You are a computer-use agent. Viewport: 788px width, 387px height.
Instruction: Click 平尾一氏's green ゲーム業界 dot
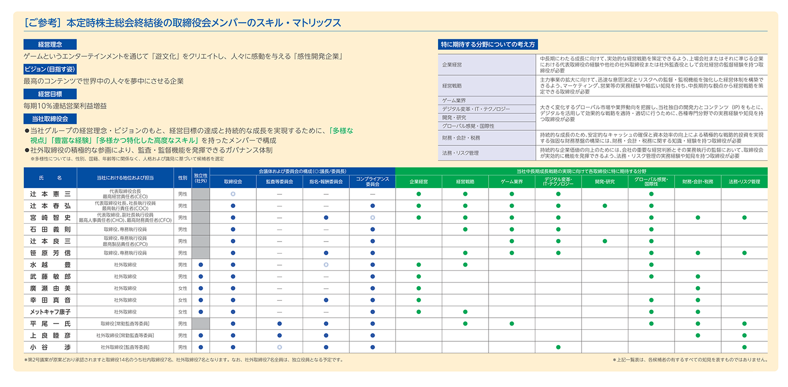tap(512, 323)
